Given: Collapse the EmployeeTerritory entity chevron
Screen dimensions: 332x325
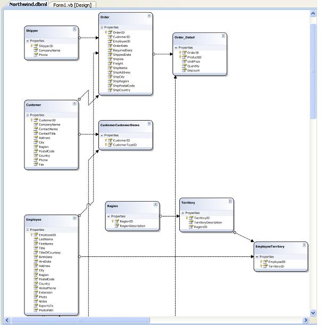Looking at the screenshot, I should 304,245.
